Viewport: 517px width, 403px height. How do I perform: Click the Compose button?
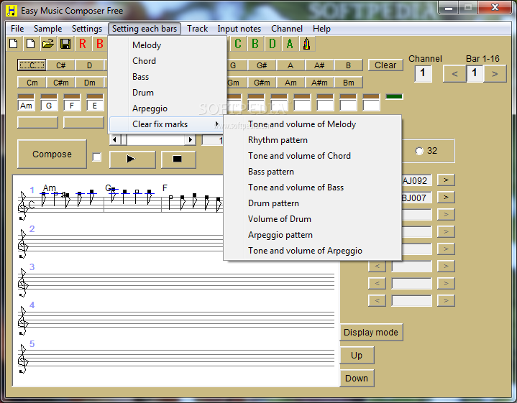point(52,154)
